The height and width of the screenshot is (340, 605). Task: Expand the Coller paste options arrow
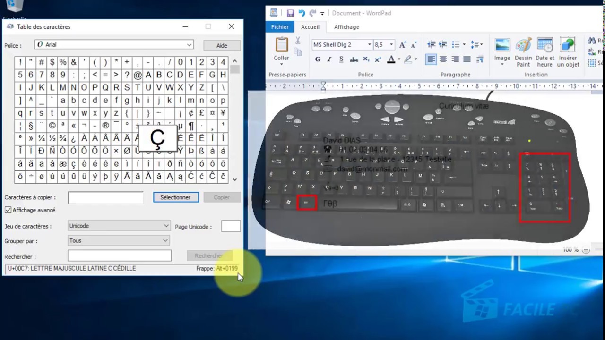coord(282,64)
